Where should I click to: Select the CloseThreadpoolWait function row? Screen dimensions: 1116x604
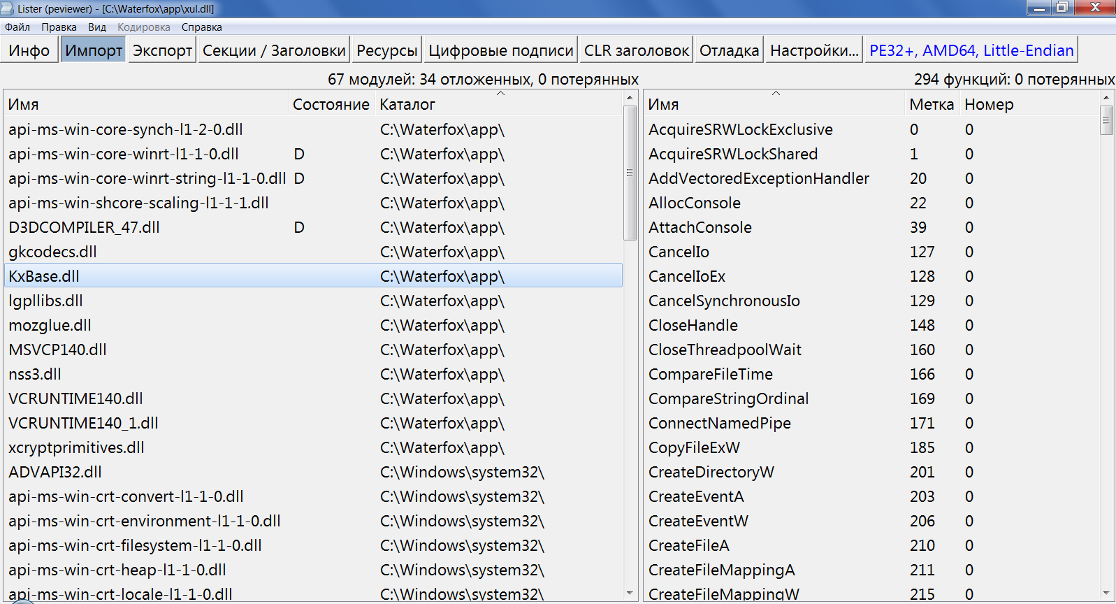(x=871, y=350)
